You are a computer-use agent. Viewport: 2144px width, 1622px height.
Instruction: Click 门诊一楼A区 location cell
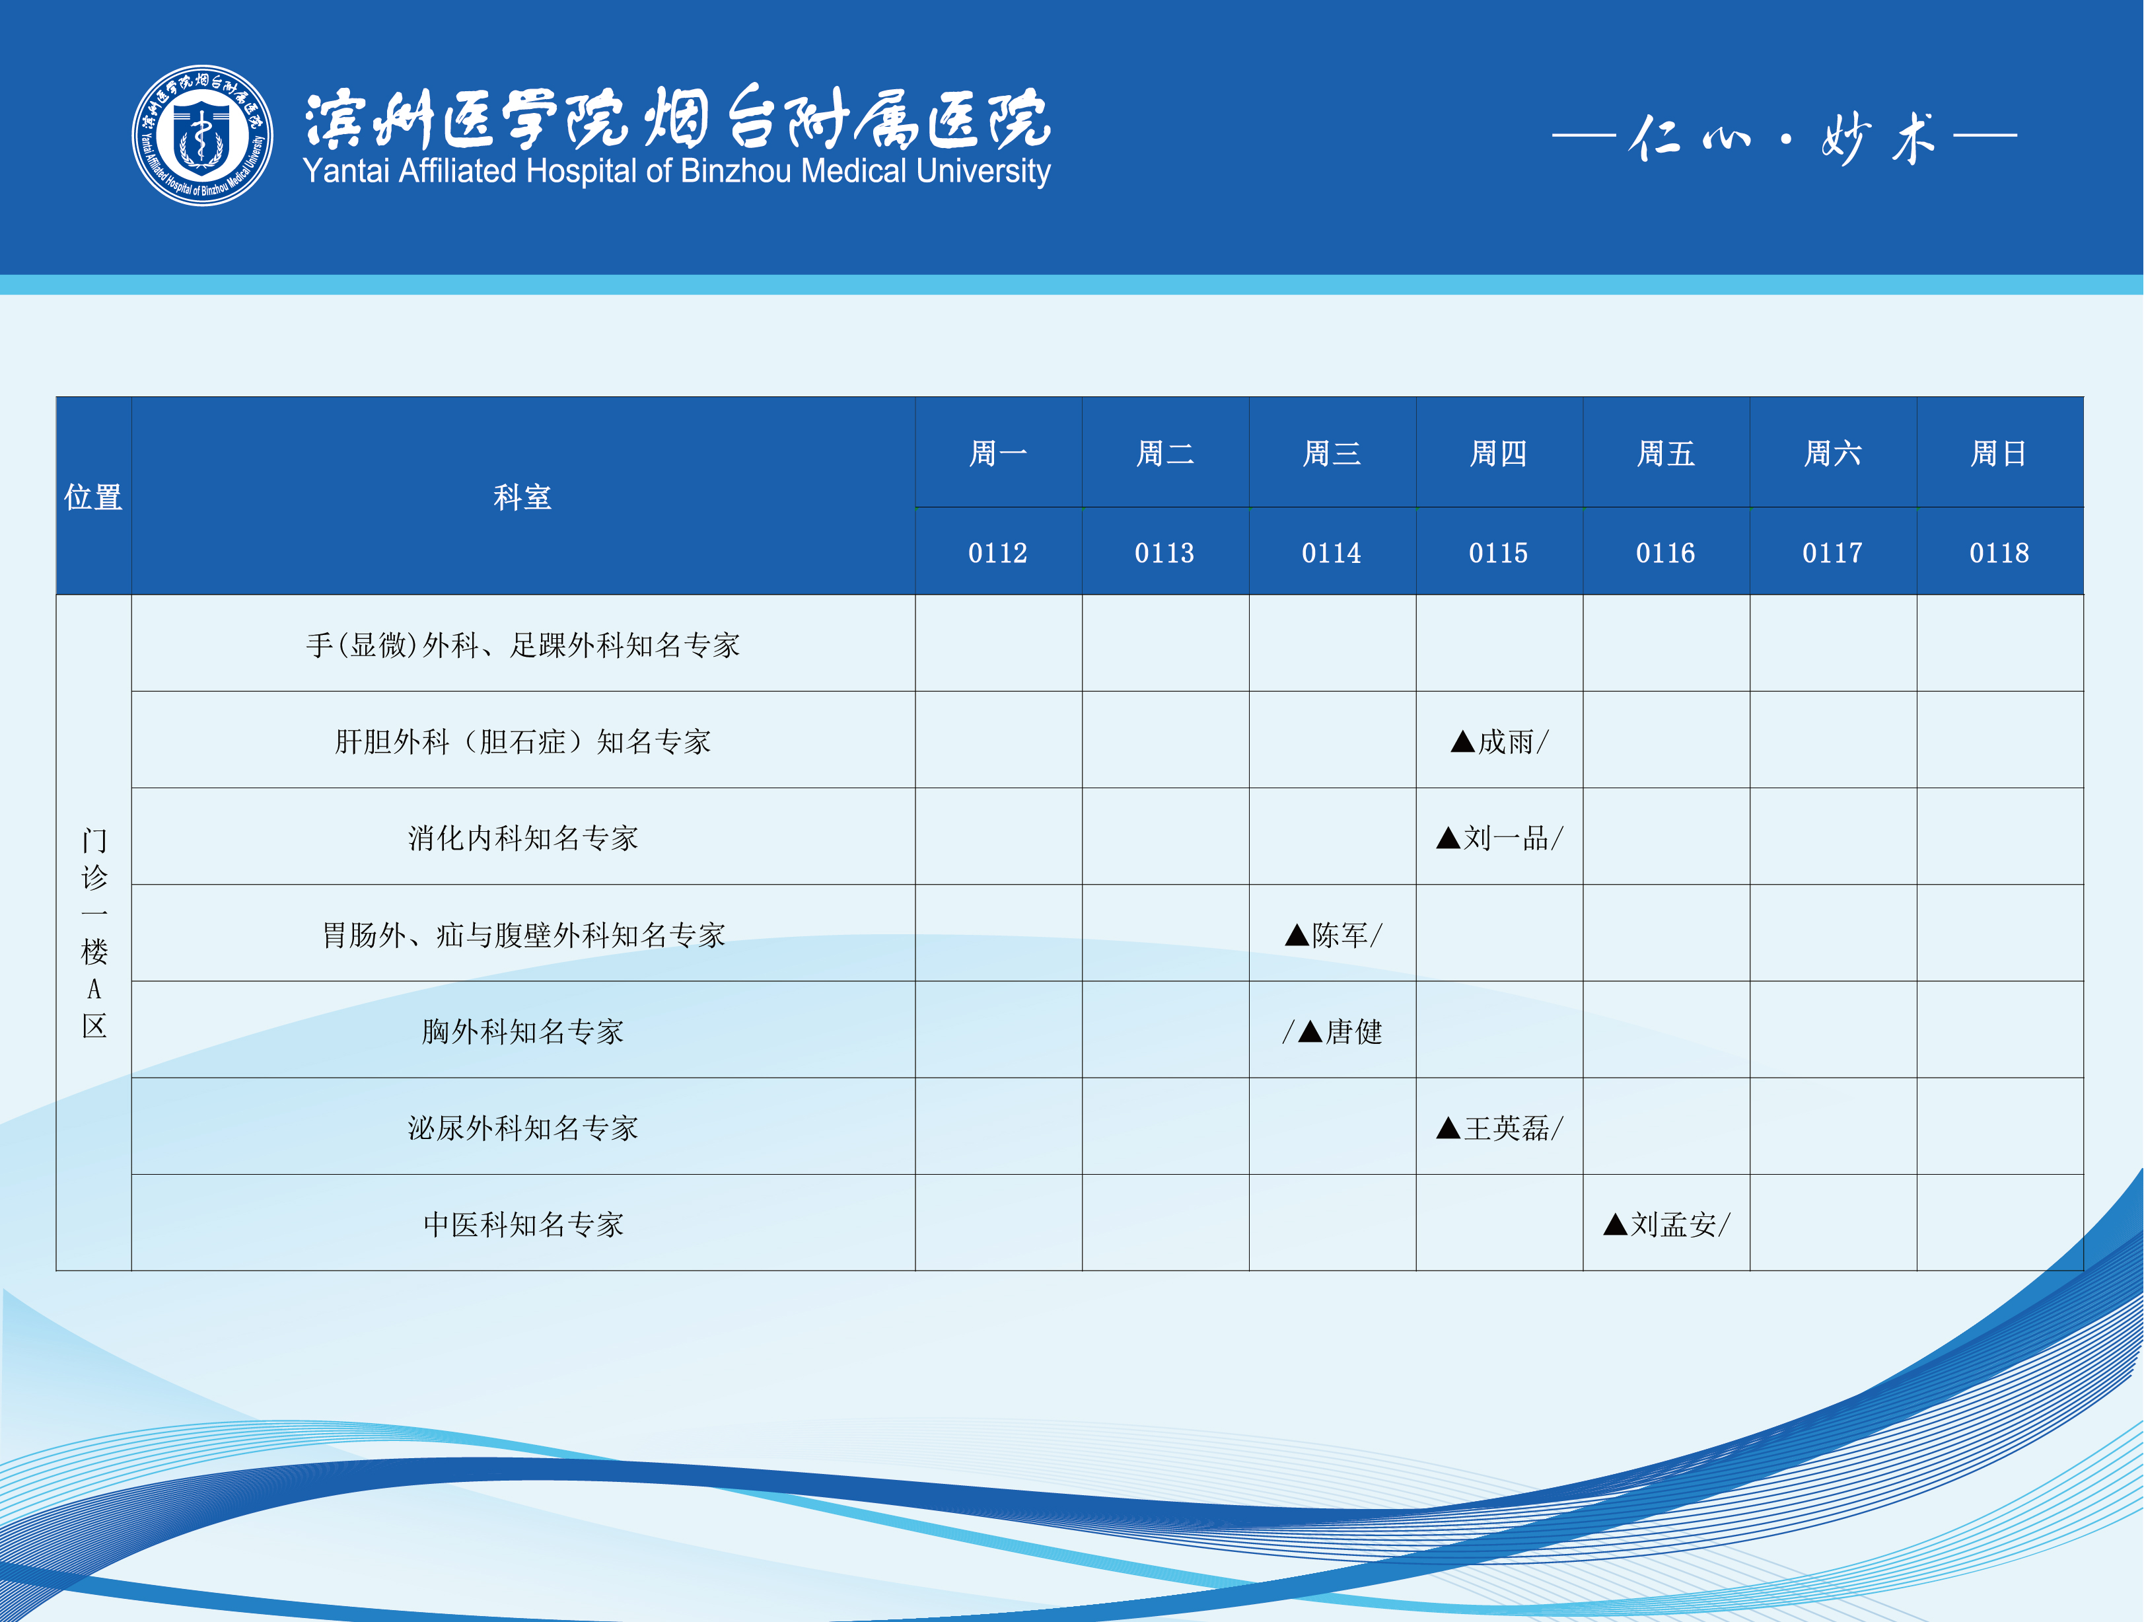pyautogui.click(x=94, y=932)
